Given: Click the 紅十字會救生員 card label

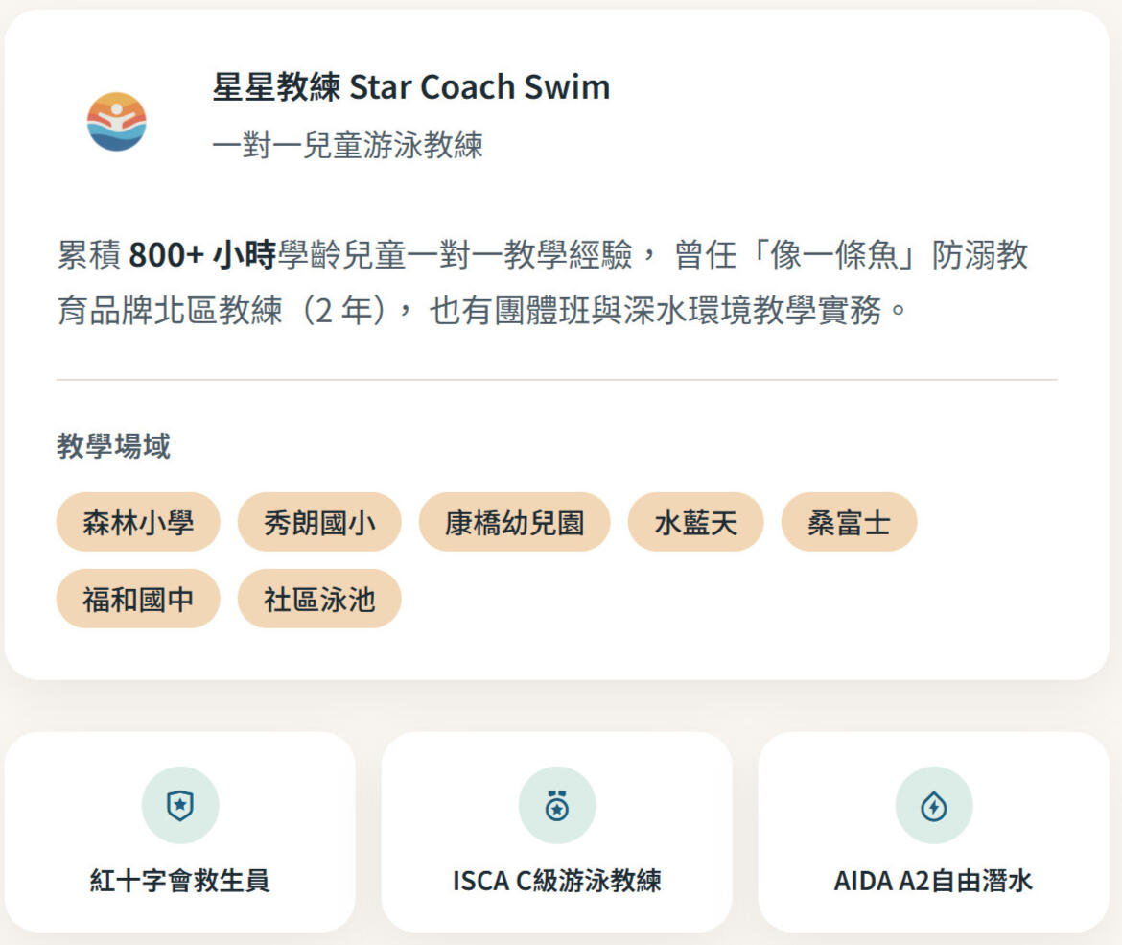Looking at the screenshot, I should click(180, 881).
